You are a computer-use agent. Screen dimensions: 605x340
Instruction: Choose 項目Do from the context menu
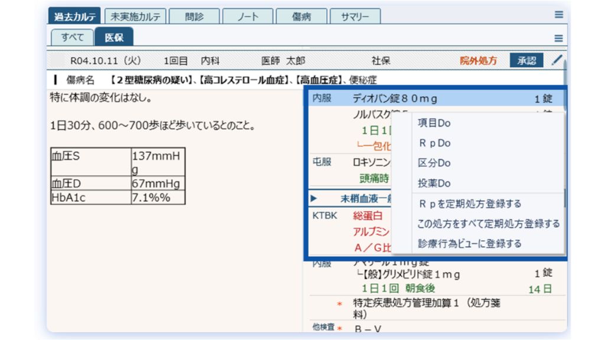pos(434,123)
